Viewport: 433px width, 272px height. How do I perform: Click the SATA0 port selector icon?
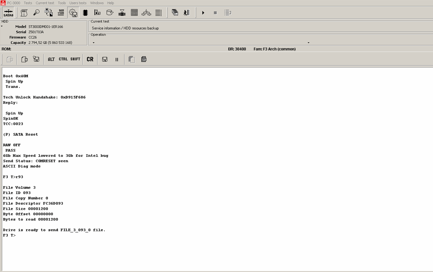(x=8, y=13)
